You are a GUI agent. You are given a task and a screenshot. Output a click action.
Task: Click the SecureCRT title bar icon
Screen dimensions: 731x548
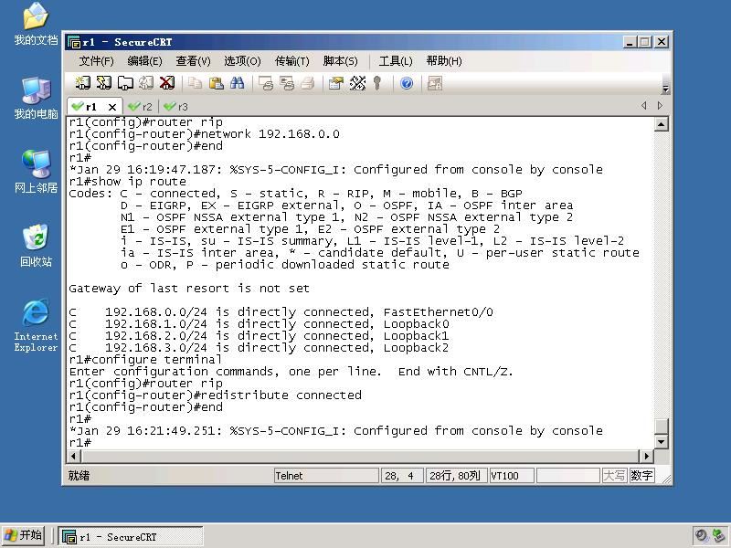(74, 42)
